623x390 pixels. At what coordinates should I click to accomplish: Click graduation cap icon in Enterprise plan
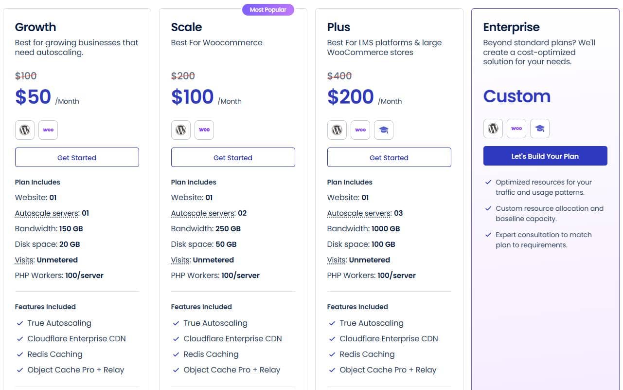540,129
